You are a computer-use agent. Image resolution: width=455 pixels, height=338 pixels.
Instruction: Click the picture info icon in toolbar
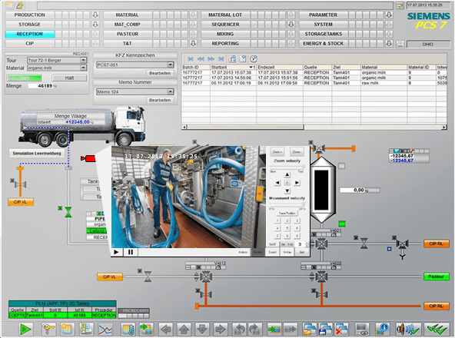pyautogui.click(x=383, y=330)
